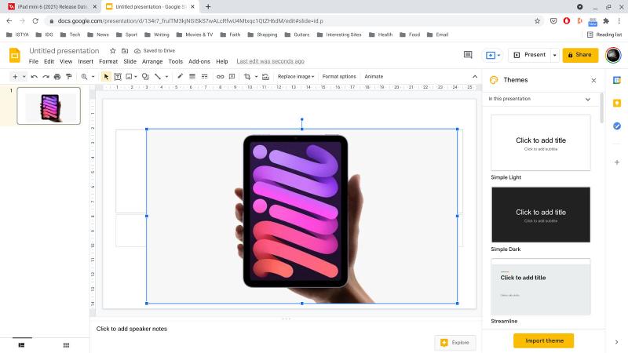The width and height of the screenshot is (628, 353).
Task: Activate the paint format tool
Action: click(69, 76)
